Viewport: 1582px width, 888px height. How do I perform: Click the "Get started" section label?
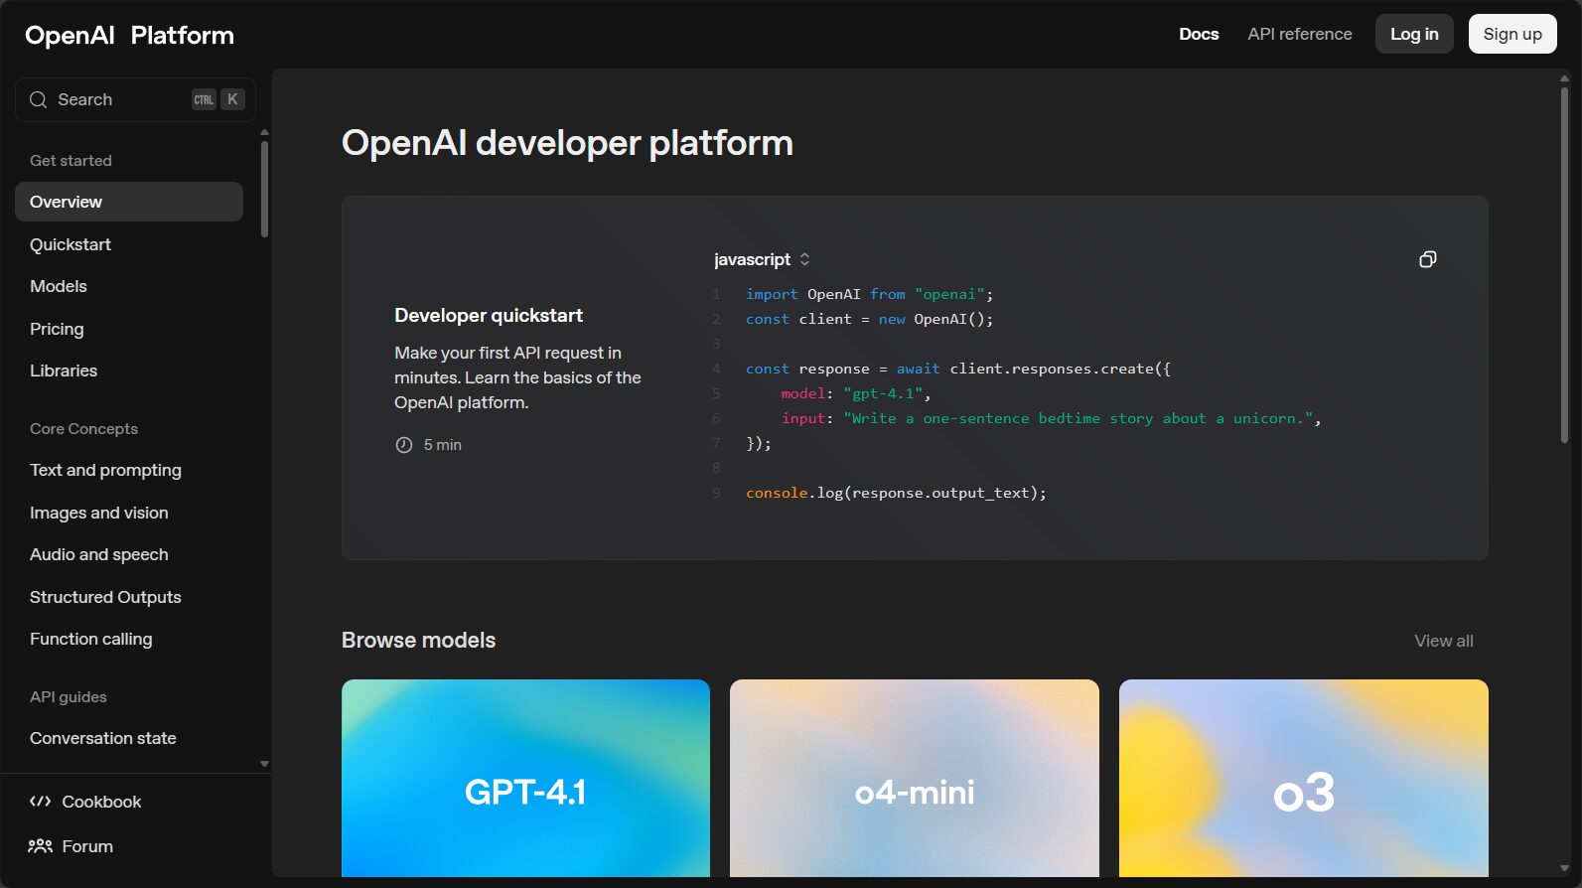click(71, 160)
